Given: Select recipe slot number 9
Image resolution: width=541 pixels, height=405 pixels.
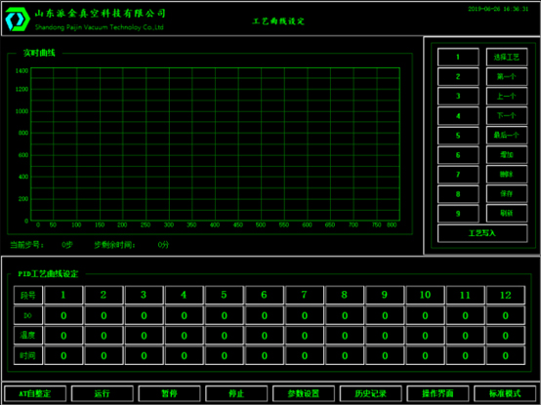Looking at the screenshot, I should click(x=458, y=214).
